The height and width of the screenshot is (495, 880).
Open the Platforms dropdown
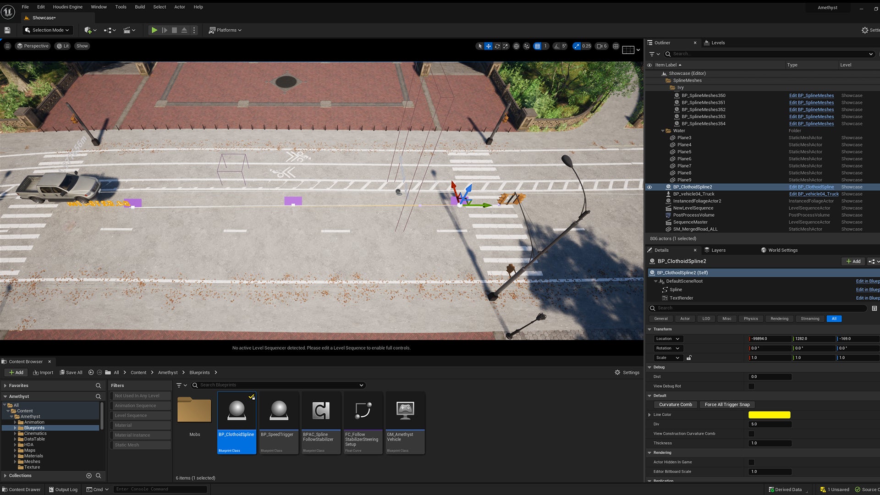(225, 30)
